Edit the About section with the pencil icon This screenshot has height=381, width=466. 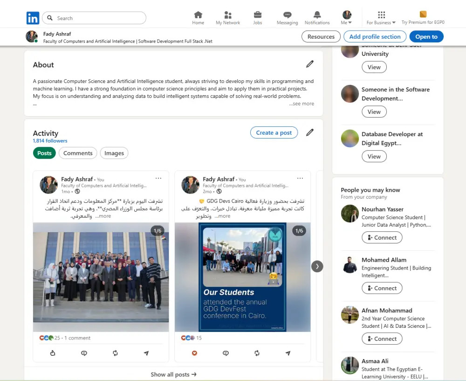point(310,64)
